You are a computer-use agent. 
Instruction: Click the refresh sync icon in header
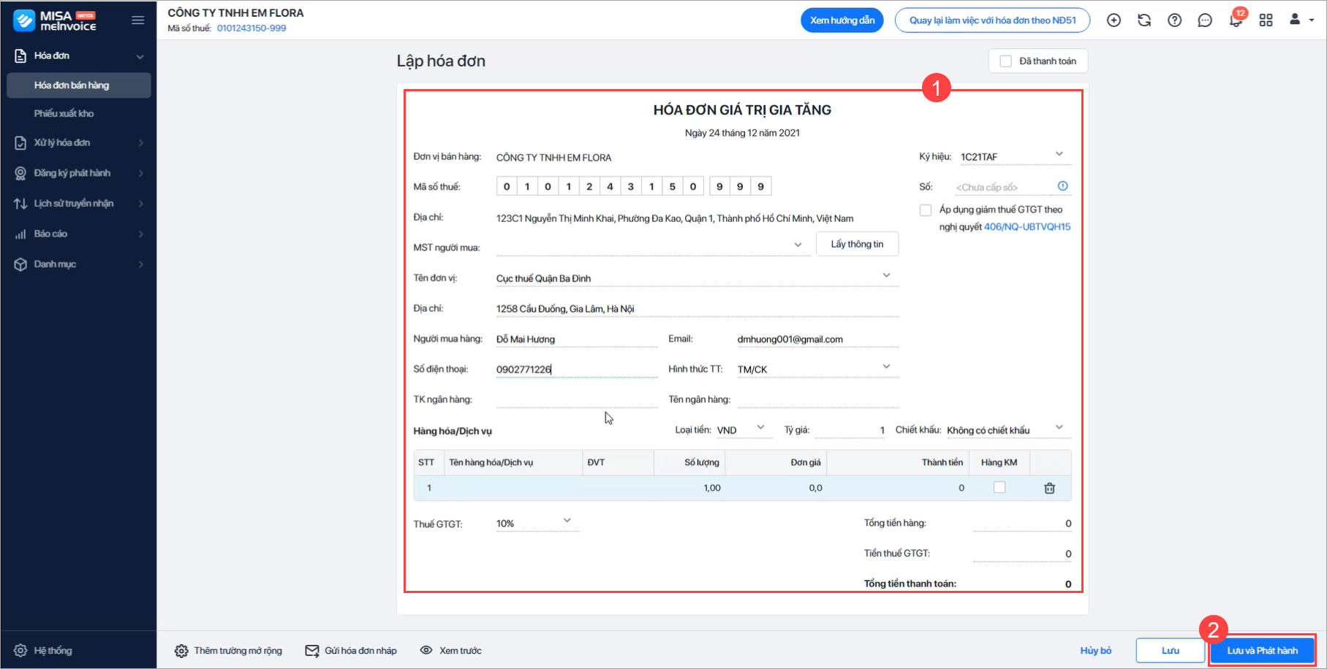pyautogui.click(x=1144, y=20)
